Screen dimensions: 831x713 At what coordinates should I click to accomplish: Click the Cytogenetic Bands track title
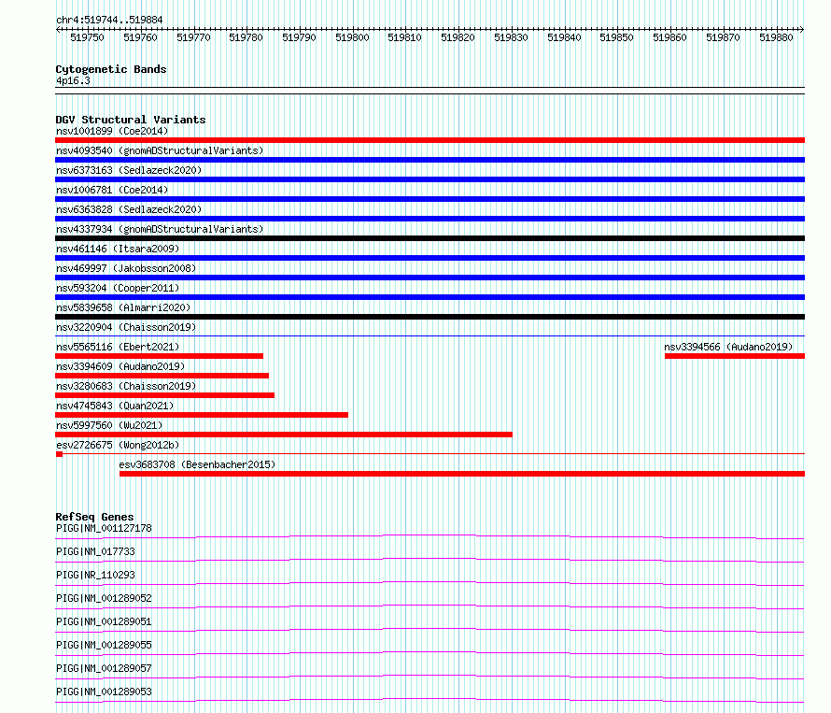111,69
